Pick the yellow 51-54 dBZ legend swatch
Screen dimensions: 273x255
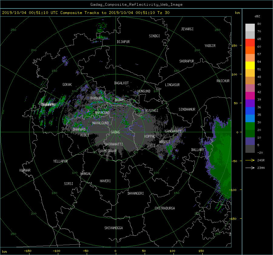(250, 65)
